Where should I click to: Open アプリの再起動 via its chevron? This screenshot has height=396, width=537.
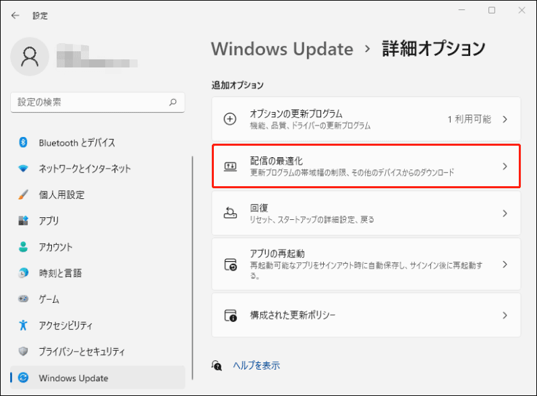(505, 264)
